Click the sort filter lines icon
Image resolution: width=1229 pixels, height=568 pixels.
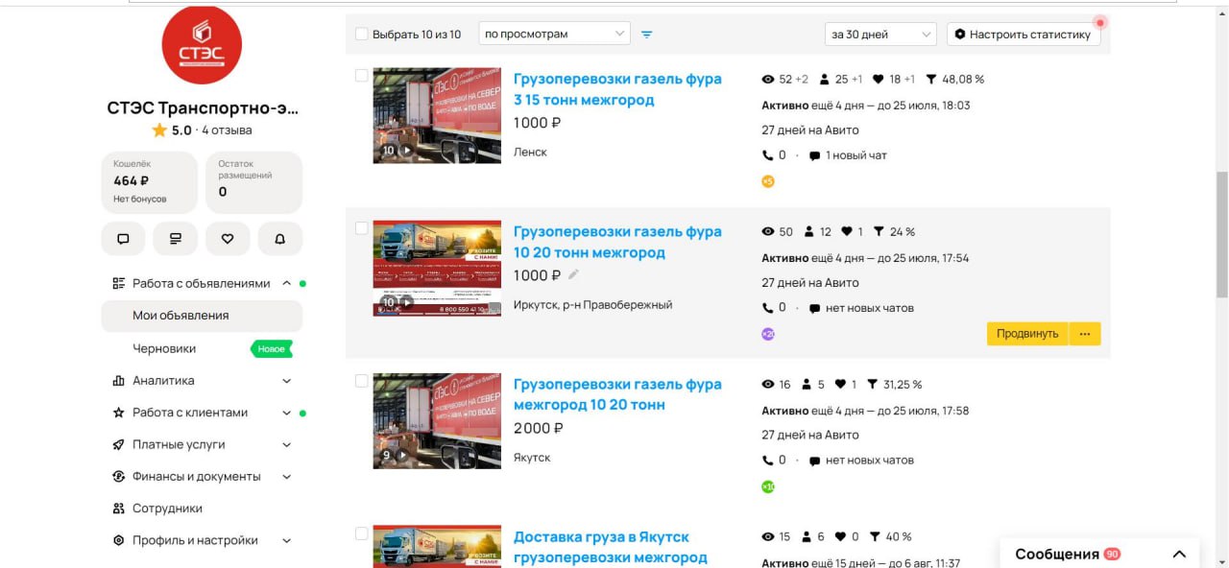click(647, 34)
